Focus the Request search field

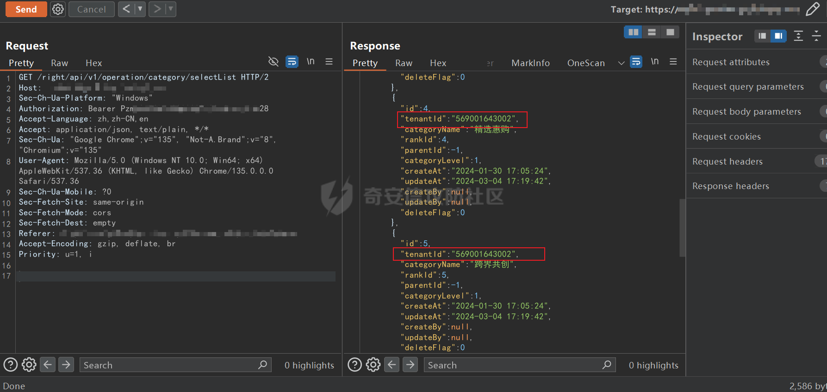[x=175, y=365]
